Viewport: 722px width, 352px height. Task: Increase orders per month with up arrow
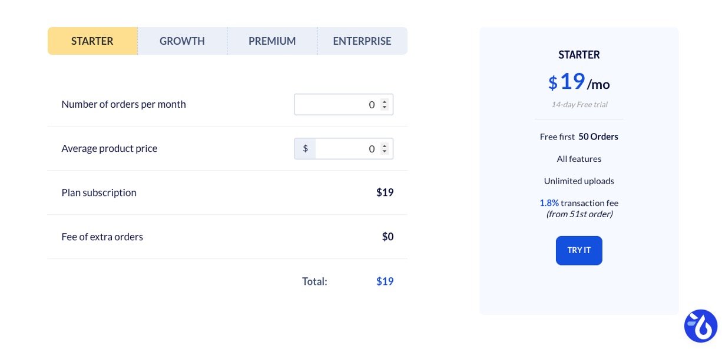pos(385,102)
